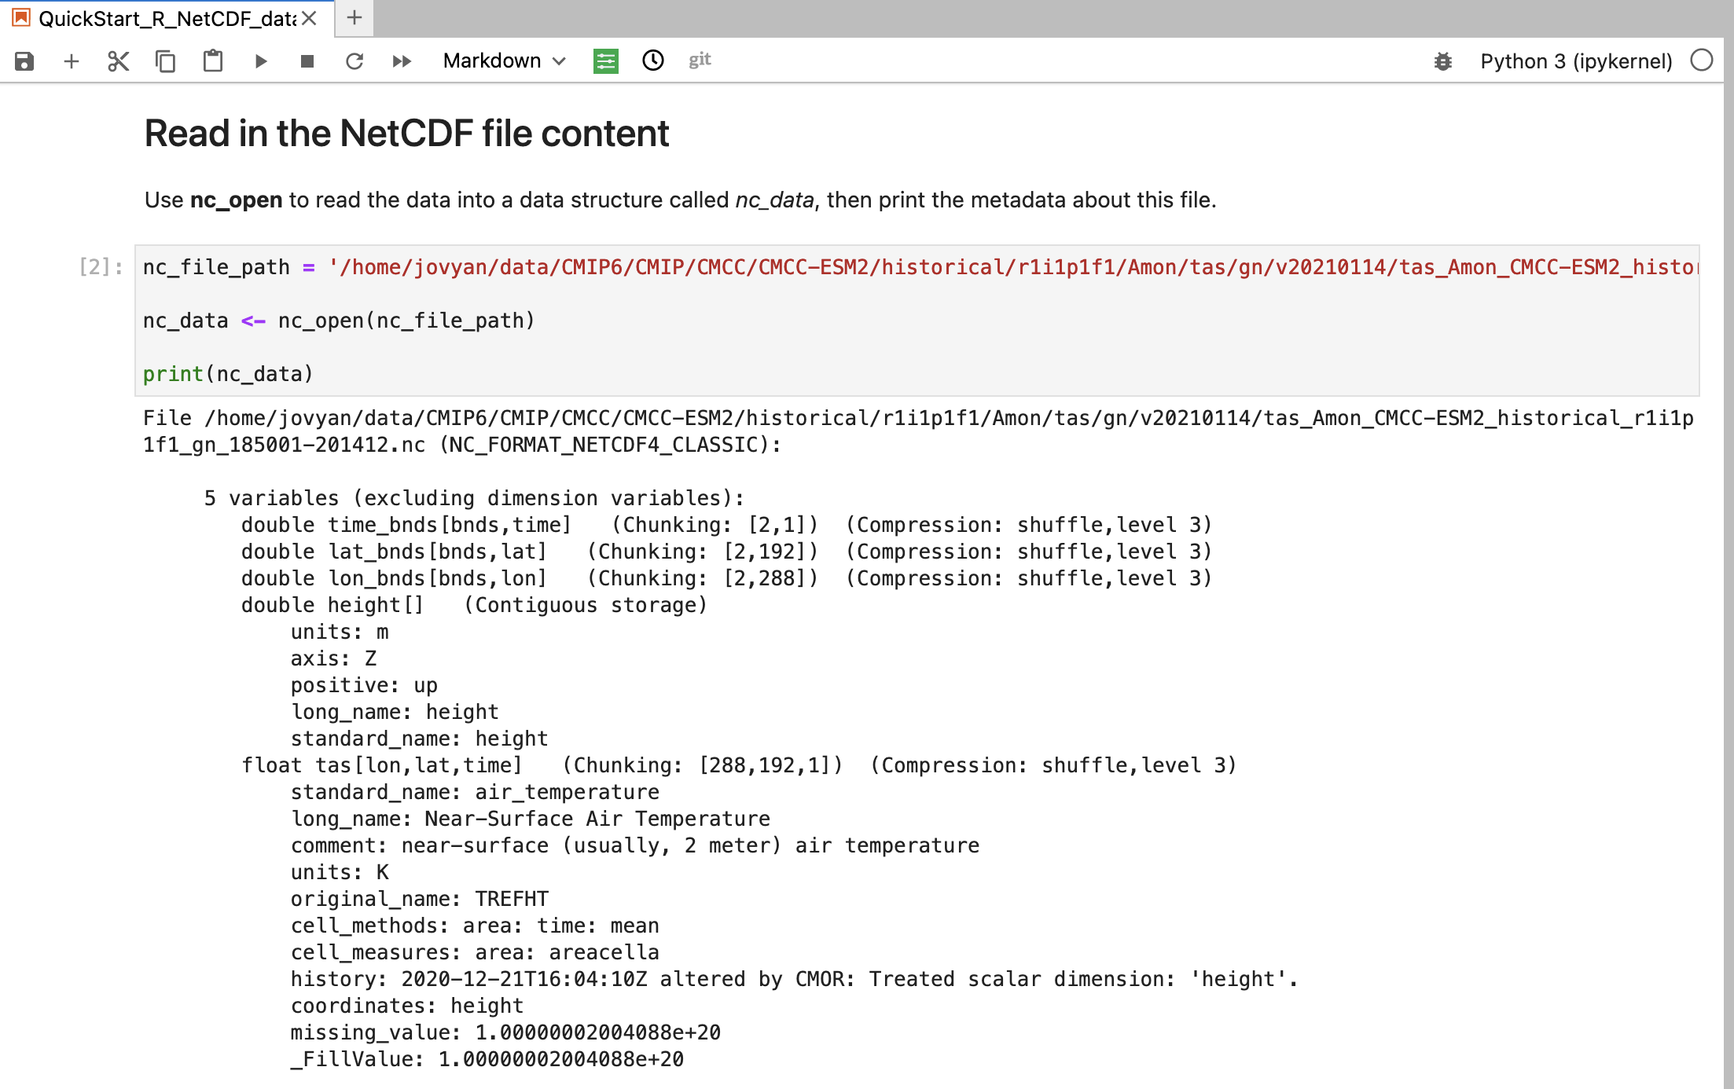Paste cell using the clipboard icon
This screenshot has width=1734, height=1089.
213,60
